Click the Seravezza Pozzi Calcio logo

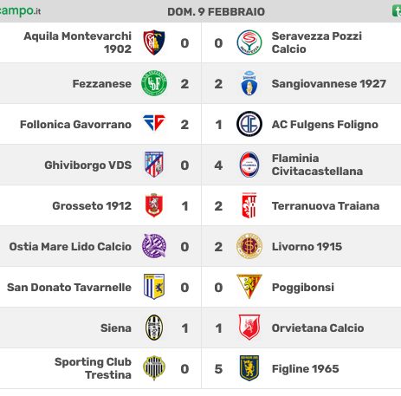point(249,42)
